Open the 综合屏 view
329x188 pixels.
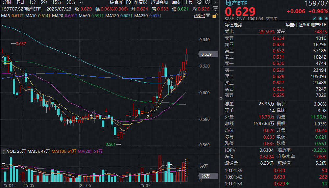click(x=116, y=2)
